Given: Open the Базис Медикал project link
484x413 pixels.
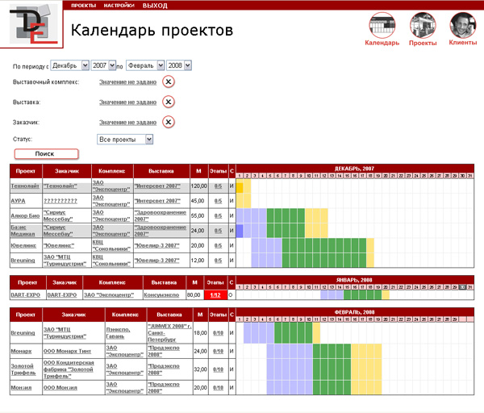Looking at the screenshot, I should [x=23, y=231].
